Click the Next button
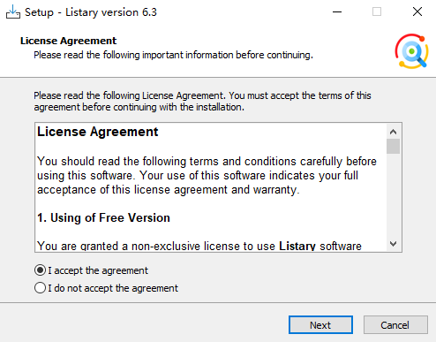 320,325
